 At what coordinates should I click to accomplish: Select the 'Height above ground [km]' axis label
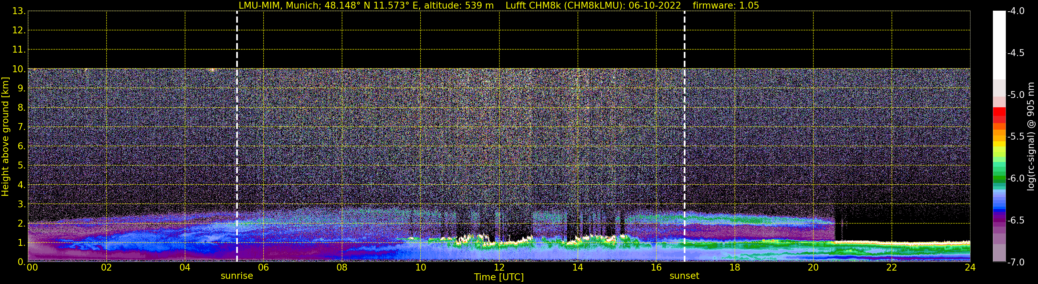[5, 137]
